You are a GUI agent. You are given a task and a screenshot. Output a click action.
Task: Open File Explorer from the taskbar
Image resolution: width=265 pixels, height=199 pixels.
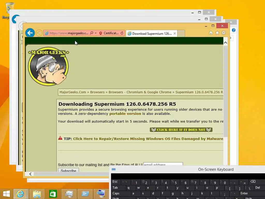[x=37, y=194]
